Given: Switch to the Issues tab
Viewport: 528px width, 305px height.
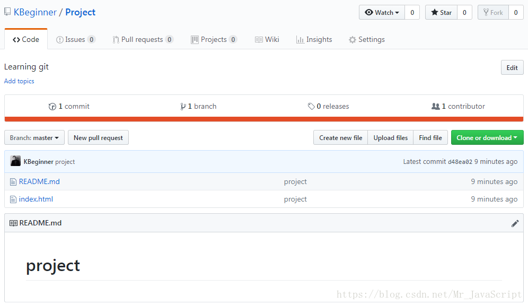Looking at the screenshot, I should pyautogui.click(x=76, y=39).
